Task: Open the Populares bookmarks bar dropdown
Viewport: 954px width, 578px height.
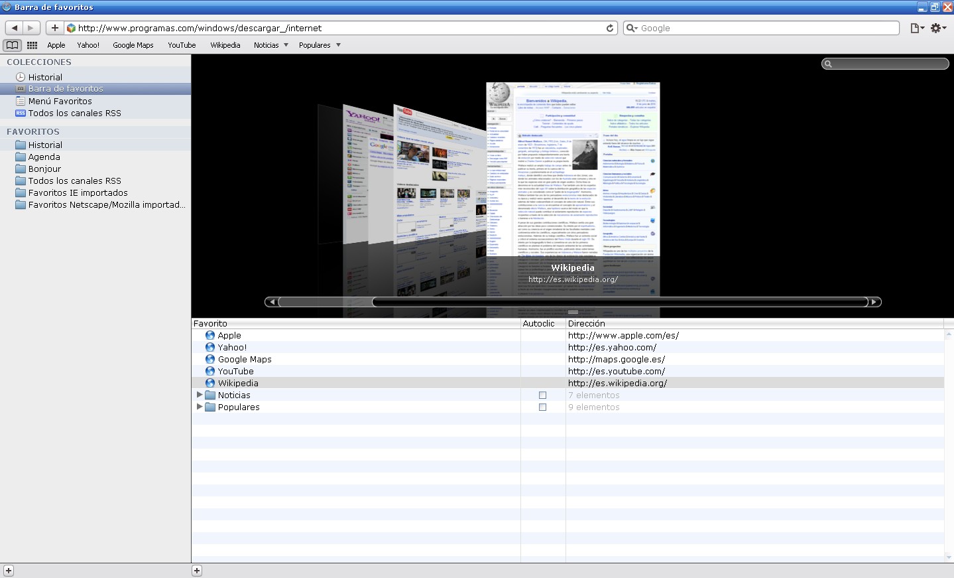Action: [x=320, y=45]
